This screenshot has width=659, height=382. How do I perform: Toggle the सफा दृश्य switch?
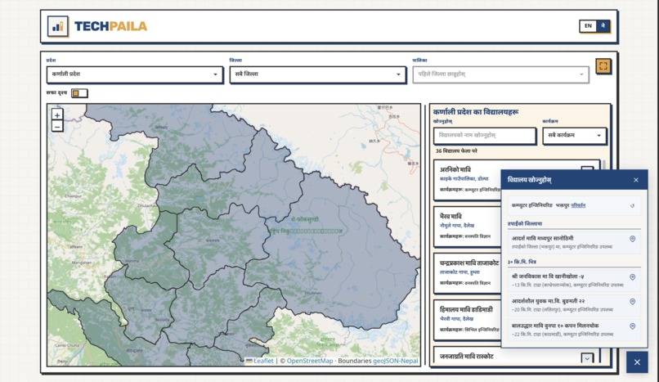tap(79, 93)
